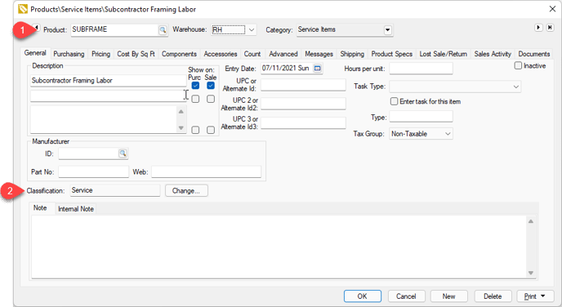
Task: Open the Product Specs tab
Action: click(392, 54)
